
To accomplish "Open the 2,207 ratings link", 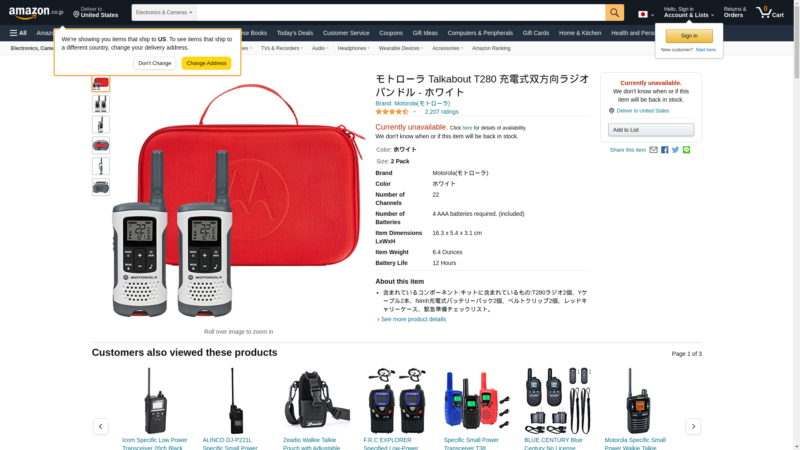I will 442,112.
